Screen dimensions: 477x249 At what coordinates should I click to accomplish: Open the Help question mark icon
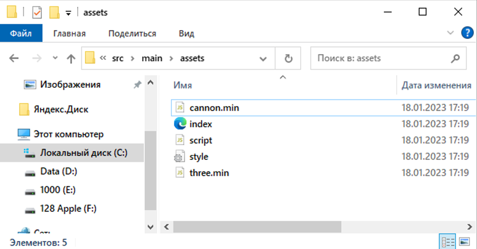coord(468,33)
